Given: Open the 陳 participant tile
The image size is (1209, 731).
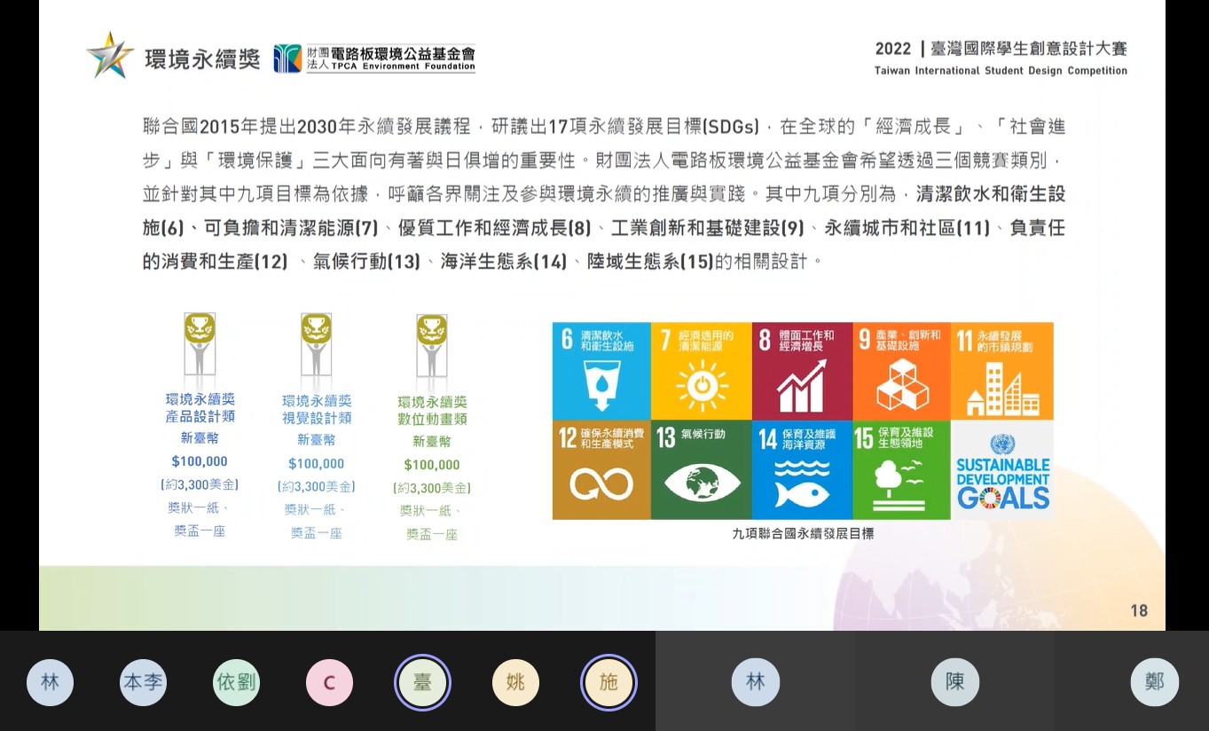Looking at the screenshot, I should 954,682.
